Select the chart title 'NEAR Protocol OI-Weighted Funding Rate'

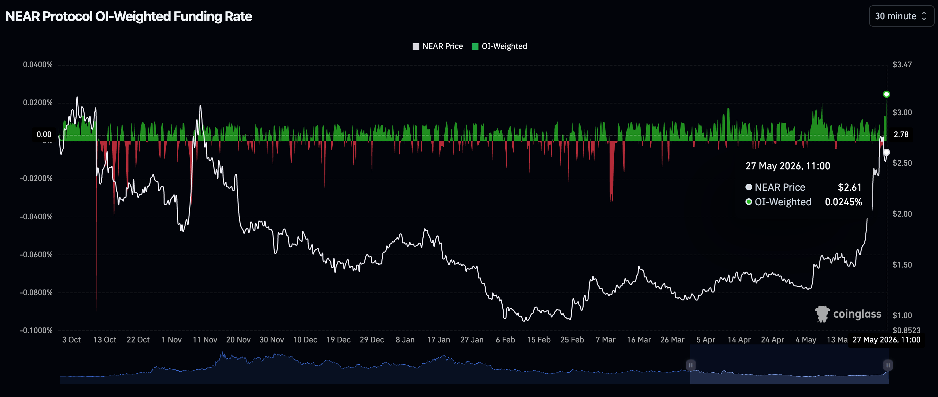point(129,16)
